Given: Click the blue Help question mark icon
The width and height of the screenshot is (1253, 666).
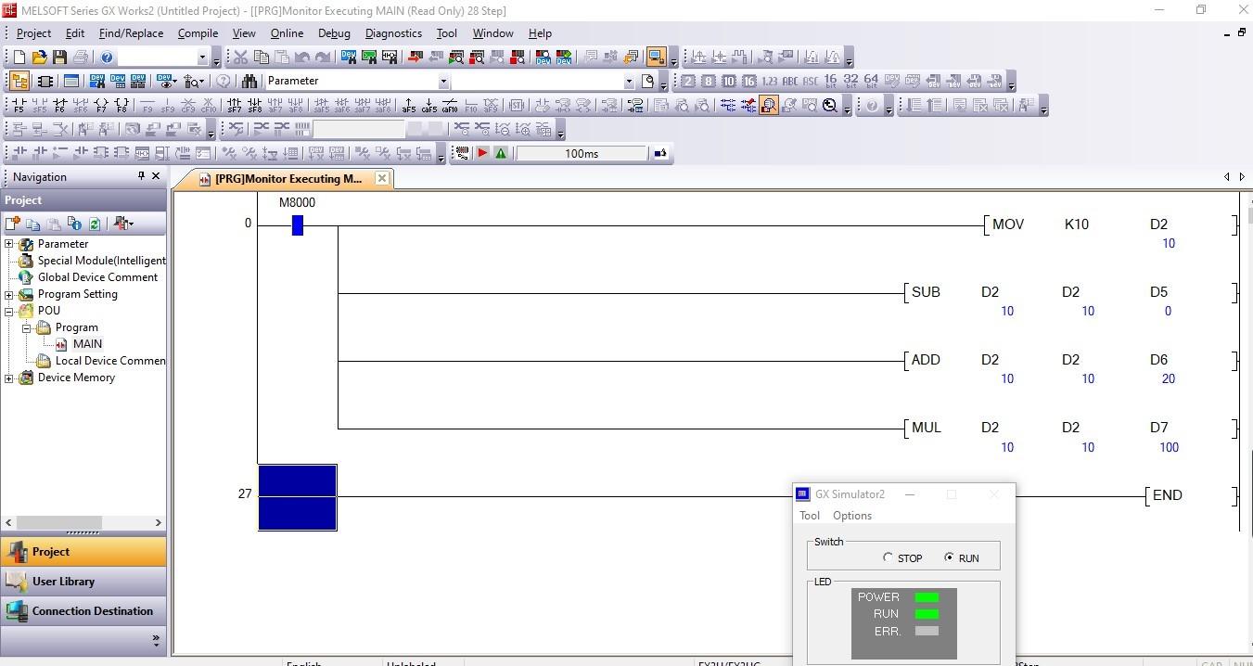Looking at the screenshot, I should (x=107, y=58).
